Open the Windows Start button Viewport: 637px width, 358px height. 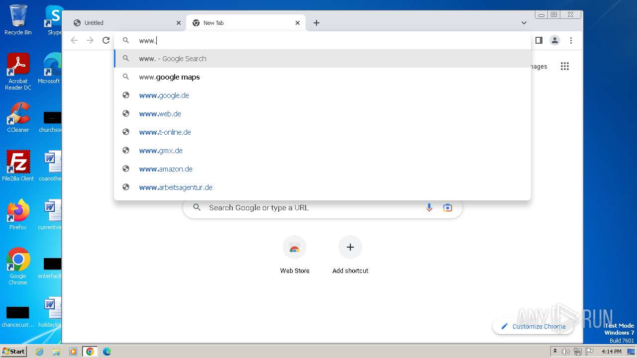[x=14, y=351]
